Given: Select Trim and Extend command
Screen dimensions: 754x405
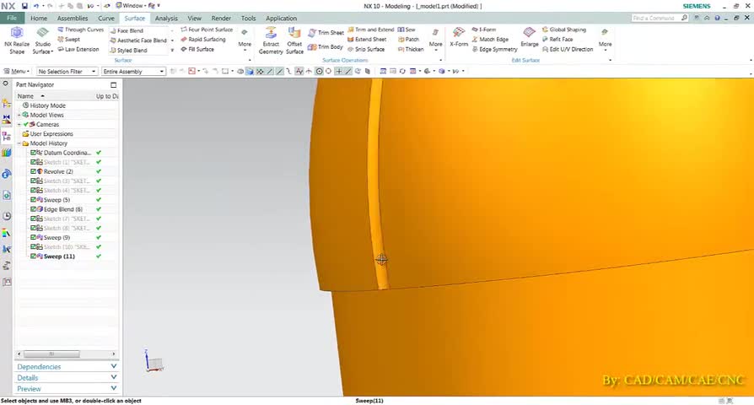Looking at the screenshot, I should coord(370,30).
